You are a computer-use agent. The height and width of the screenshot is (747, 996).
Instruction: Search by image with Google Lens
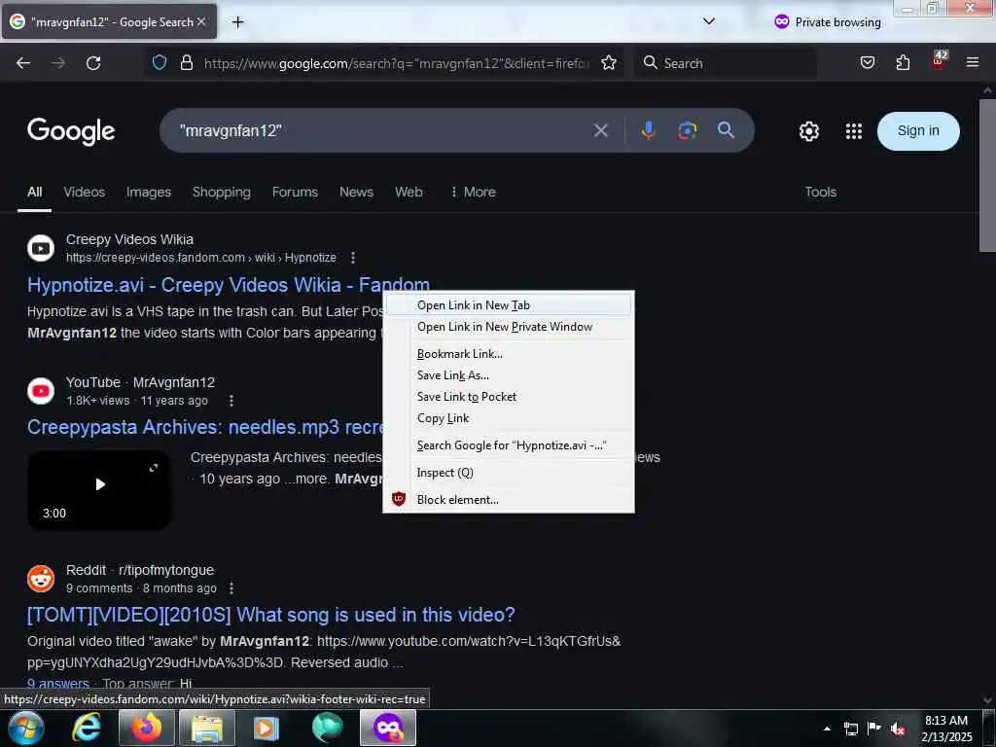(688, 131)
